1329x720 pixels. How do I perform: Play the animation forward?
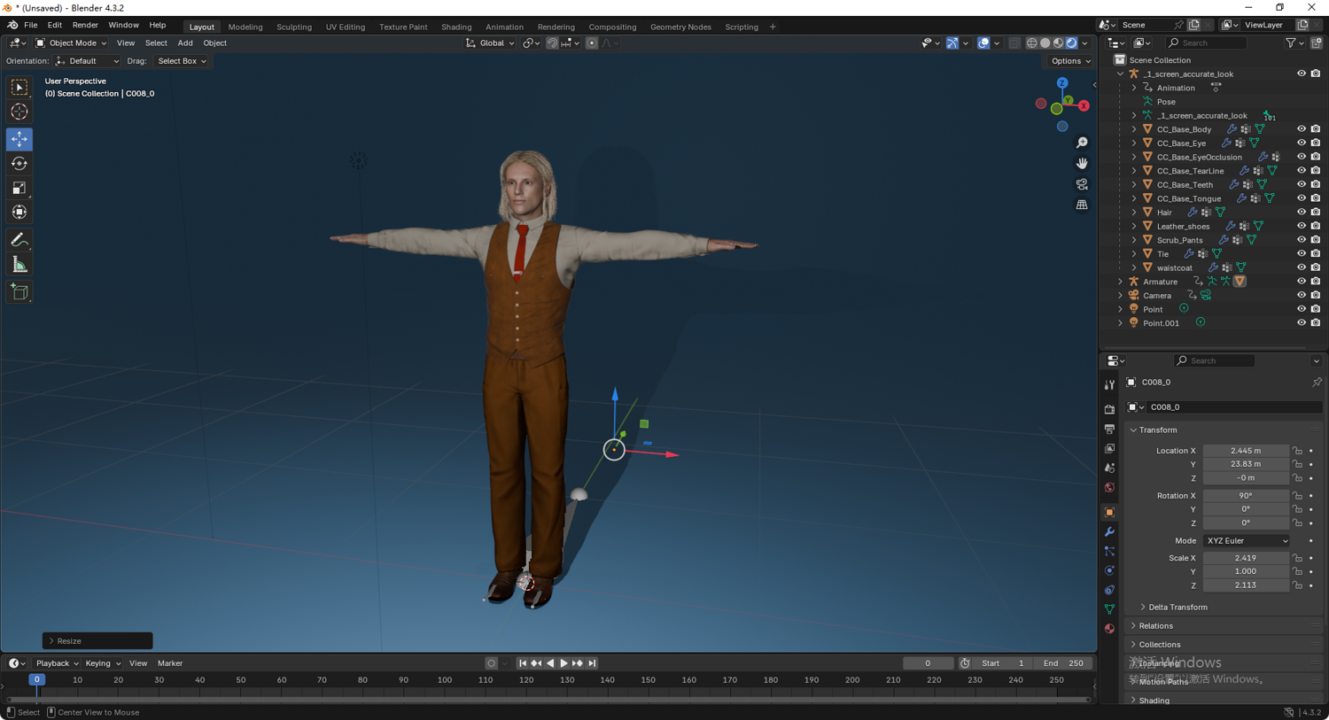click(x=563, y=663)
